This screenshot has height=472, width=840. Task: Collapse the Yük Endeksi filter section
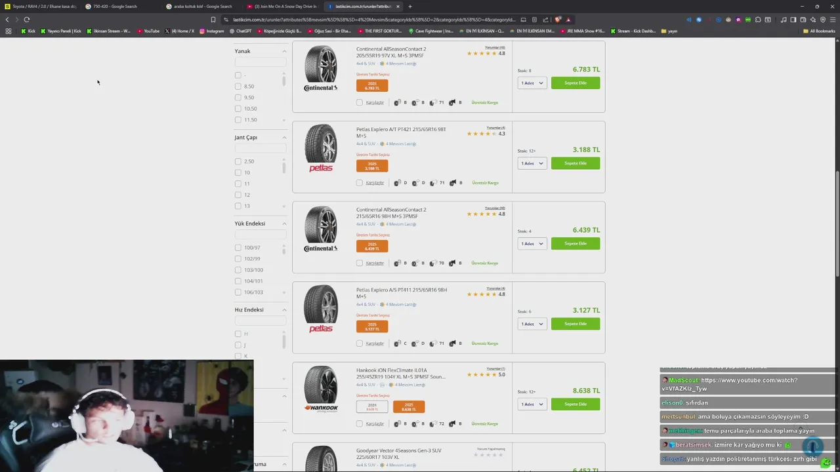pos(284,224)
